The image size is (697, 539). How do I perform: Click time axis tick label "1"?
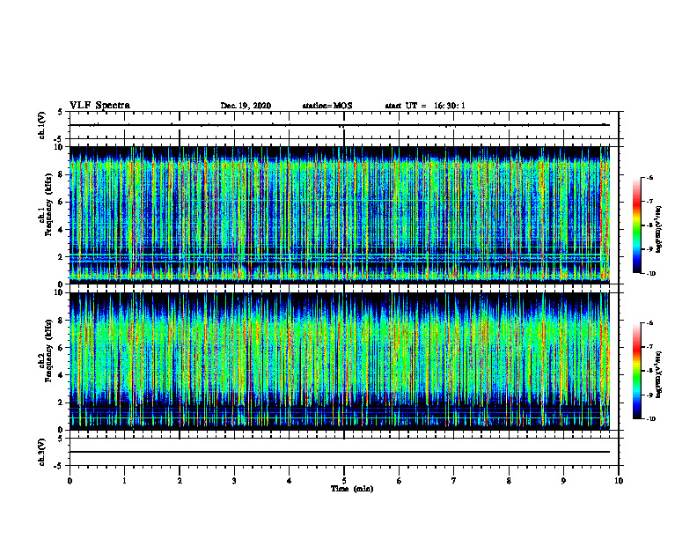124,481
